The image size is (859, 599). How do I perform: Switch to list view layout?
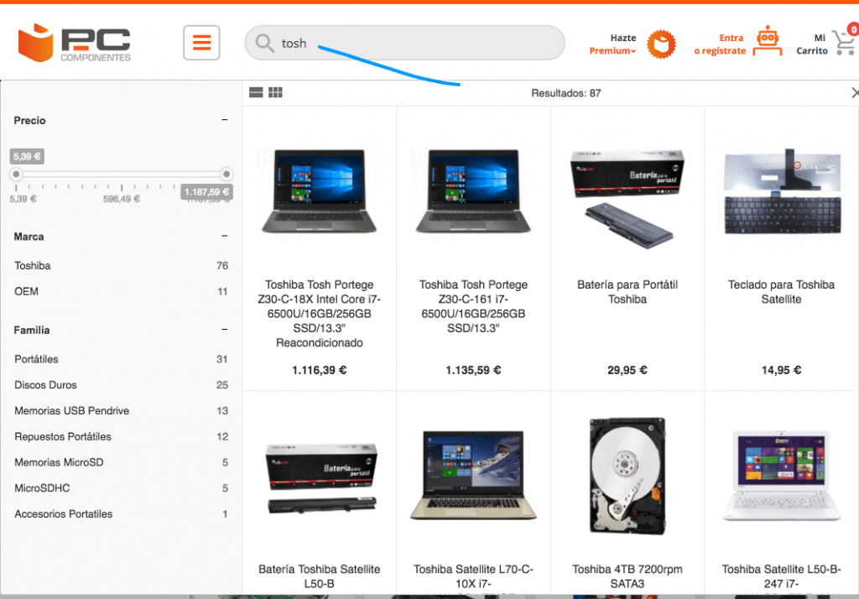(256, 92)
